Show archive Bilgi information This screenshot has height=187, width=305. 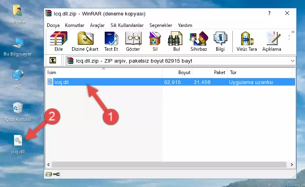220,42
